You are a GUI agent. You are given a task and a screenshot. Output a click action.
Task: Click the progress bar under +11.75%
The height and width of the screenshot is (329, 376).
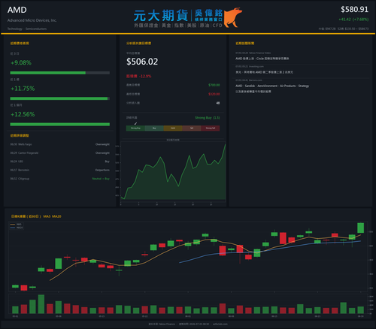point(60,98)
